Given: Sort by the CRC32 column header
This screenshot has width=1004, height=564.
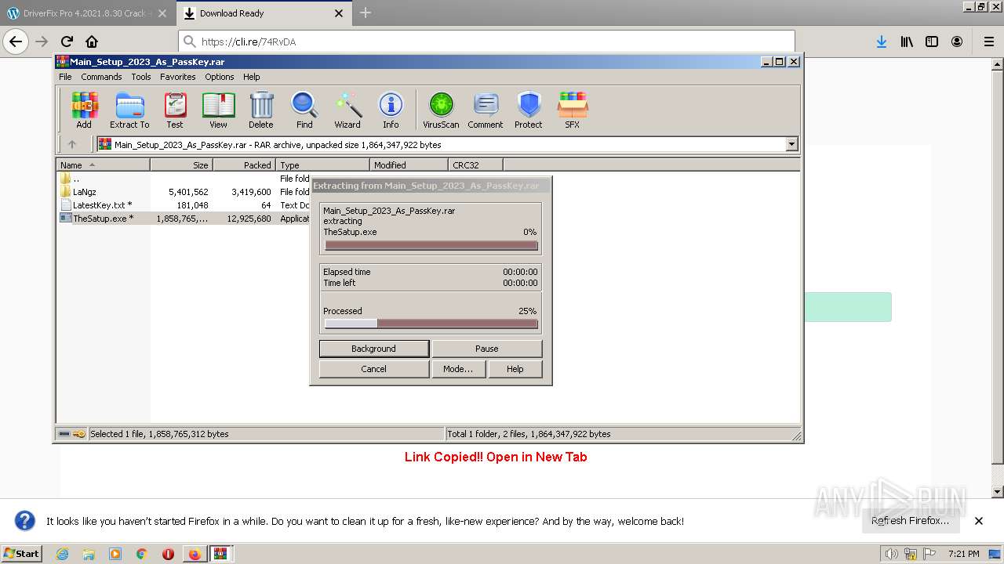Looking at the screenshot, I should tap(476, 164).
